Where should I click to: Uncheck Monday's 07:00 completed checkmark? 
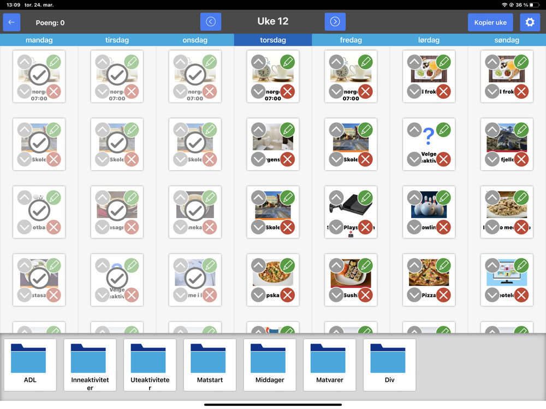click(x=39, y=75)
